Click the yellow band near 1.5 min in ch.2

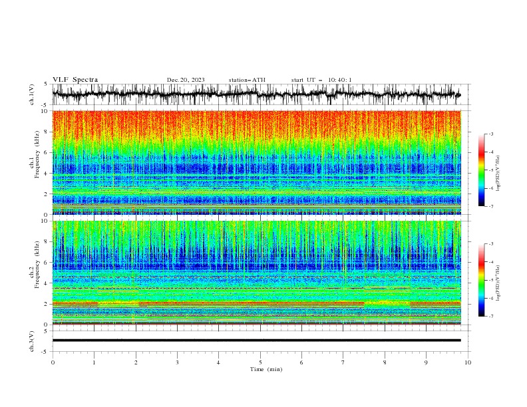(118, 303)
